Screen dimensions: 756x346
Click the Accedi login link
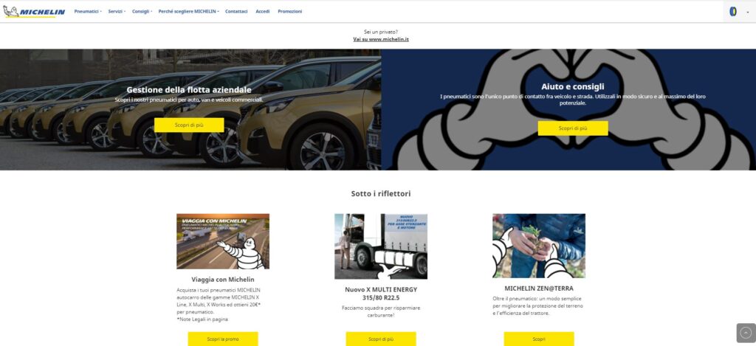coord(263,12)
